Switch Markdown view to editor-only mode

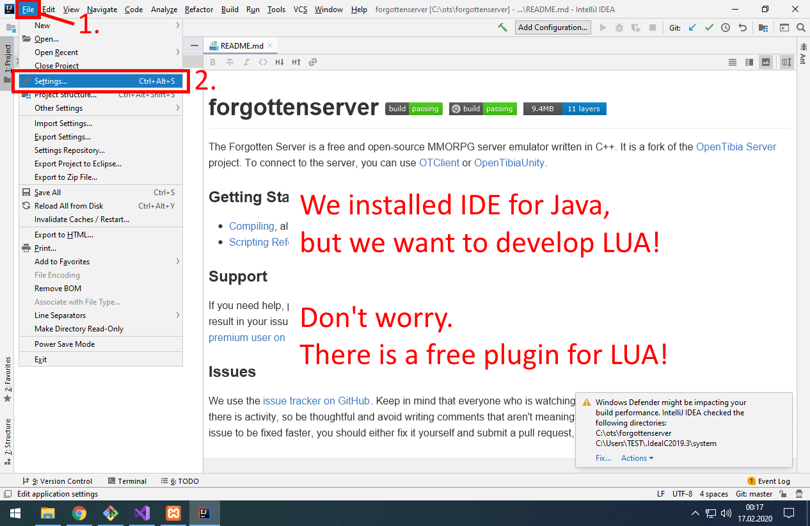click(732, 62)
